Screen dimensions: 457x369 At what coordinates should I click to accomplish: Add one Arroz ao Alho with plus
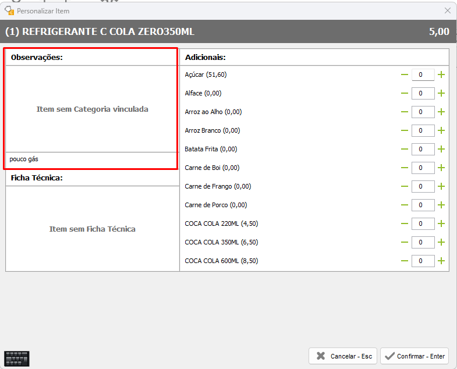[x=441, y=112]
